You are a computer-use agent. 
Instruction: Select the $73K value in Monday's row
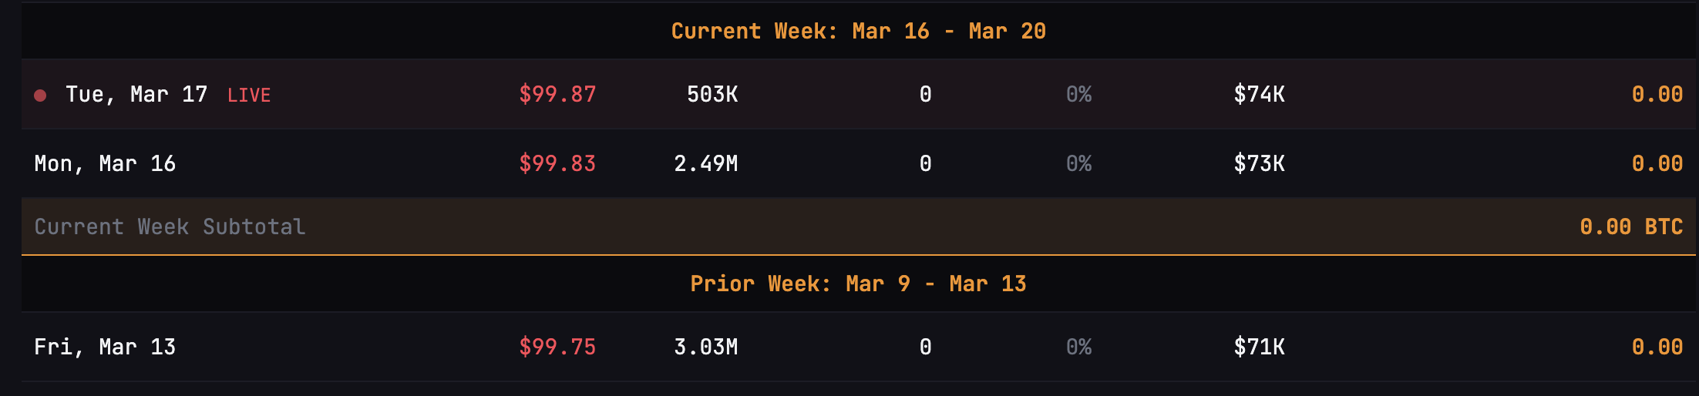click(x=1259, y=163)
